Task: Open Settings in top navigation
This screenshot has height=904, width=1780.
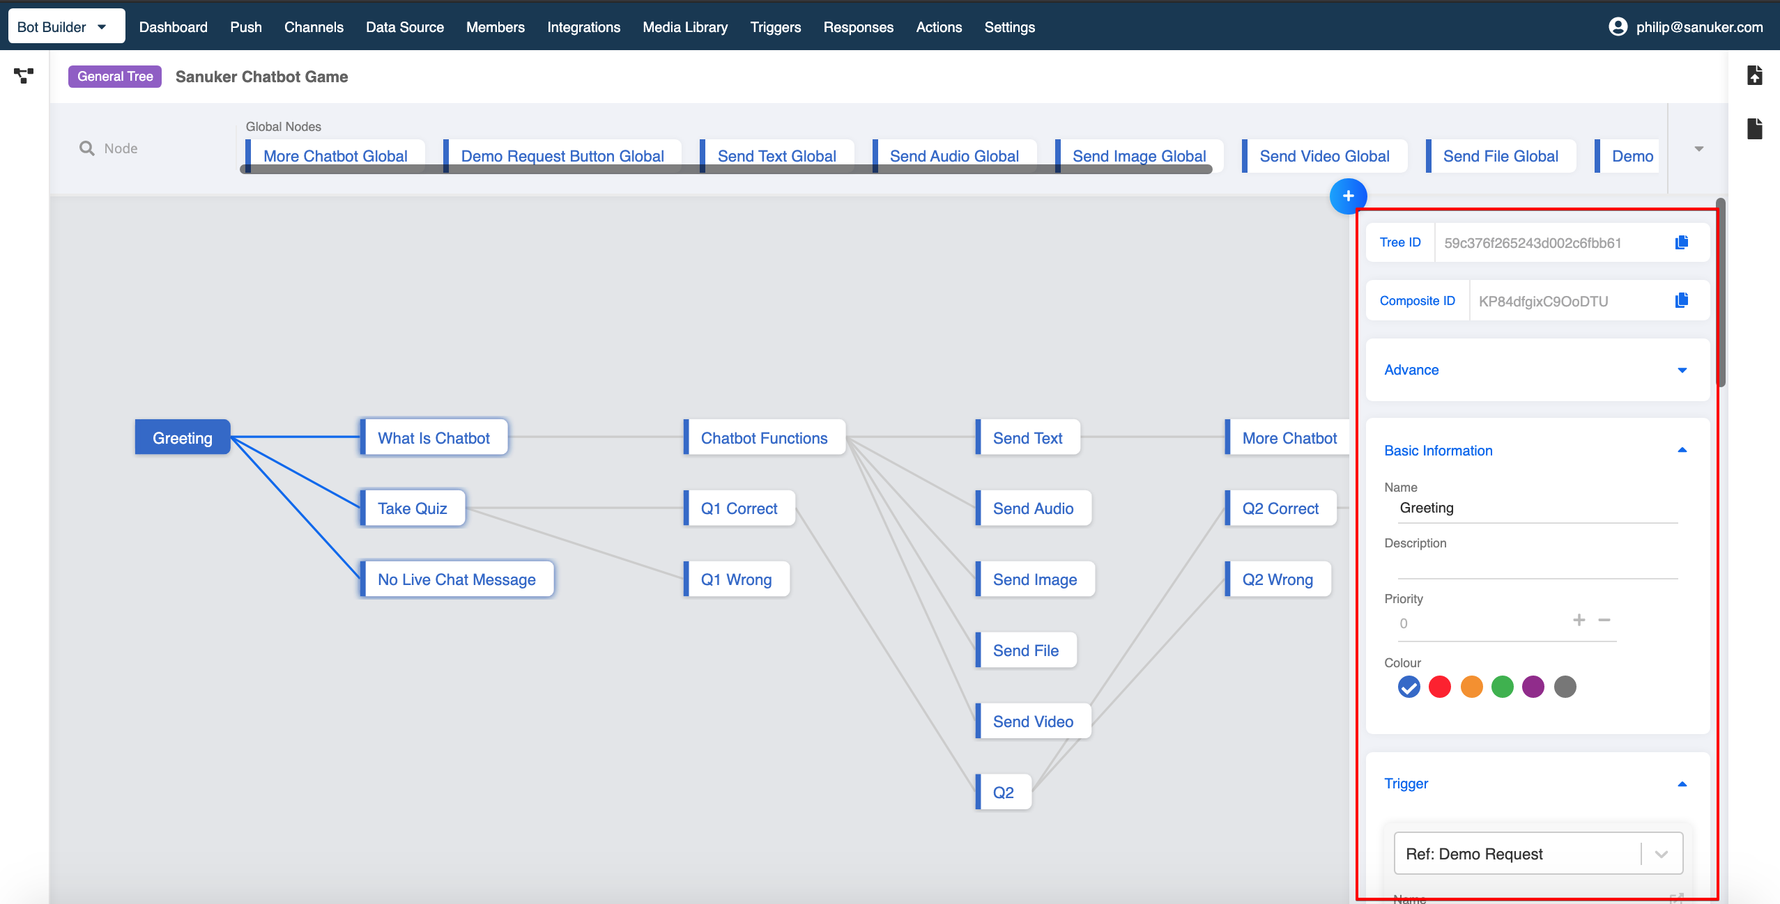Action: (x=1009, y=26)
